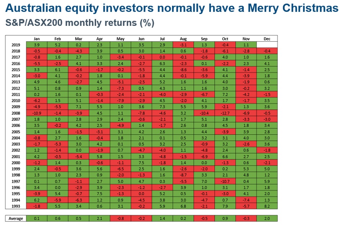Click the 1993 row label
This screenshot has width=343, height=227.
coord(16,206)
